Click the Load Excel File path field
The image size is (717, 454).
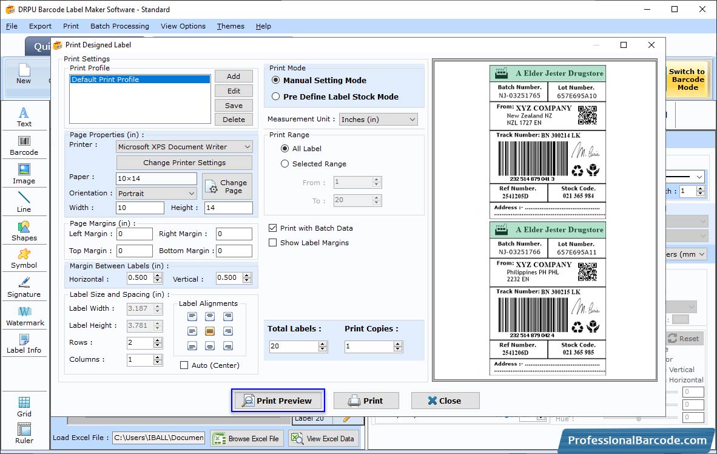coord(159,438)
